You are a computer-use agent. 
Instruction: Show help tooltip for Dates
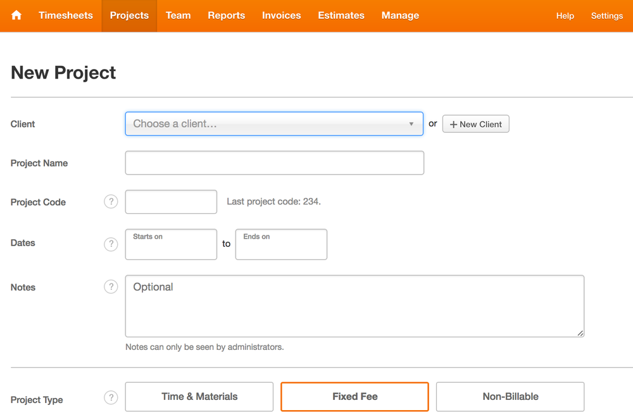[x=111, y=244]
